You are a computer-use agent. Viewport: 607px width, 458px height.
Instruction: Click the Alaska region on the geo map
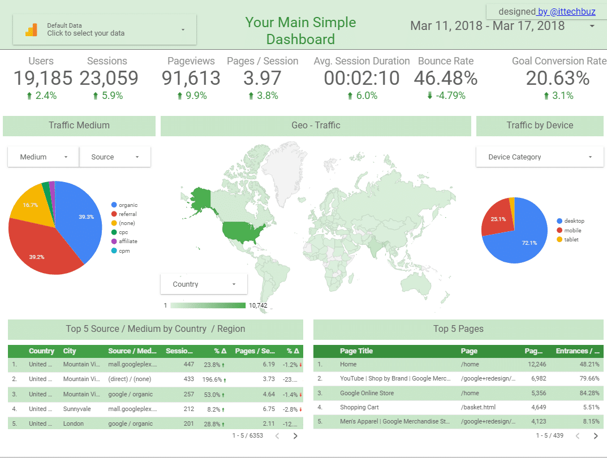pyautogui.click(x=201, y=198)
